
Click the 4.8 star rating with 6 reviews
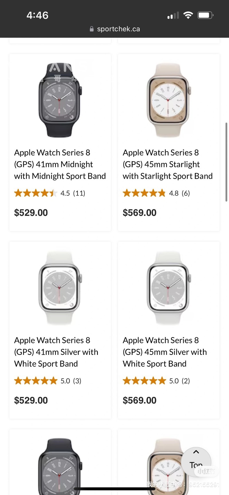tap(156, 193)
